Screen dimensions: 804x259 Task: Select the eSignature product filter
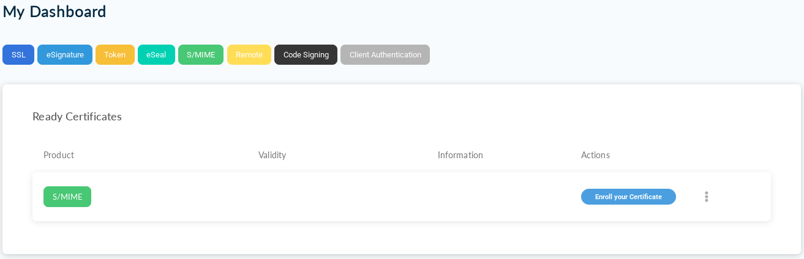point(65,54)
